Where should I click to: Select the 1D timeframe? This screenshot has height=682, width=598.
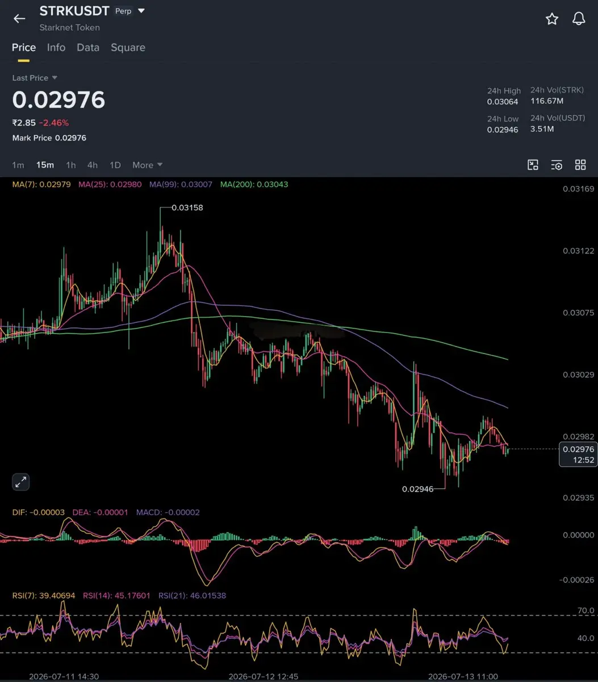[115, 165]
